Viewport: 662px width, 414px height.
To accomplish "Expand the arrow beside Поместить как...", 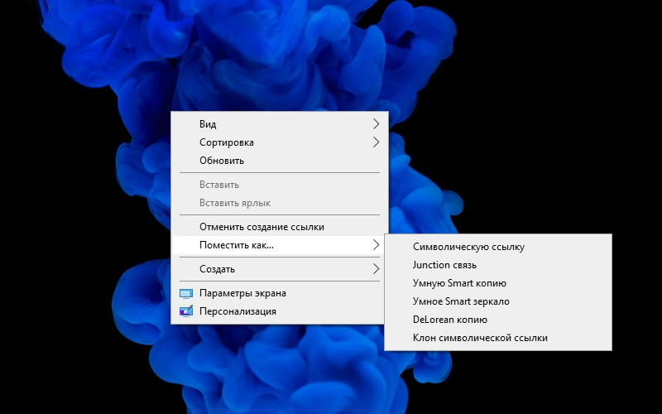I will [376, 245].
